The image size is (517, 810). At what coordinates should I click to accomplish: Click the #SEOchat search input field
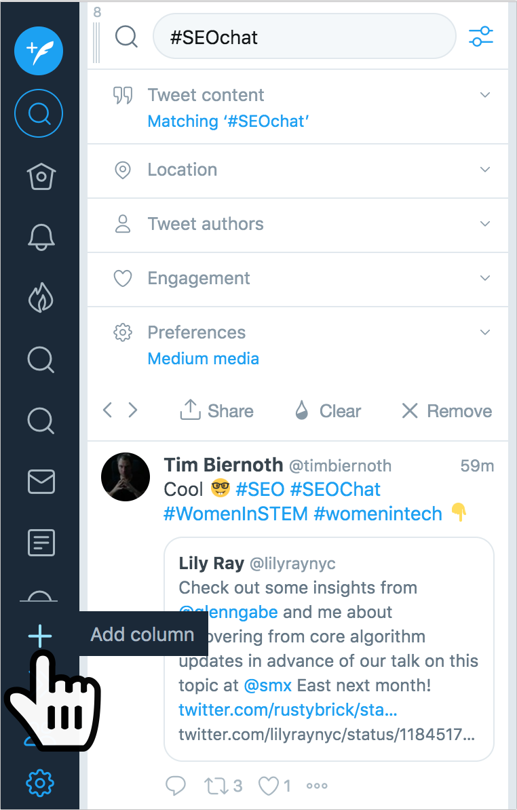pyautogui.click(x=304, y=37)
